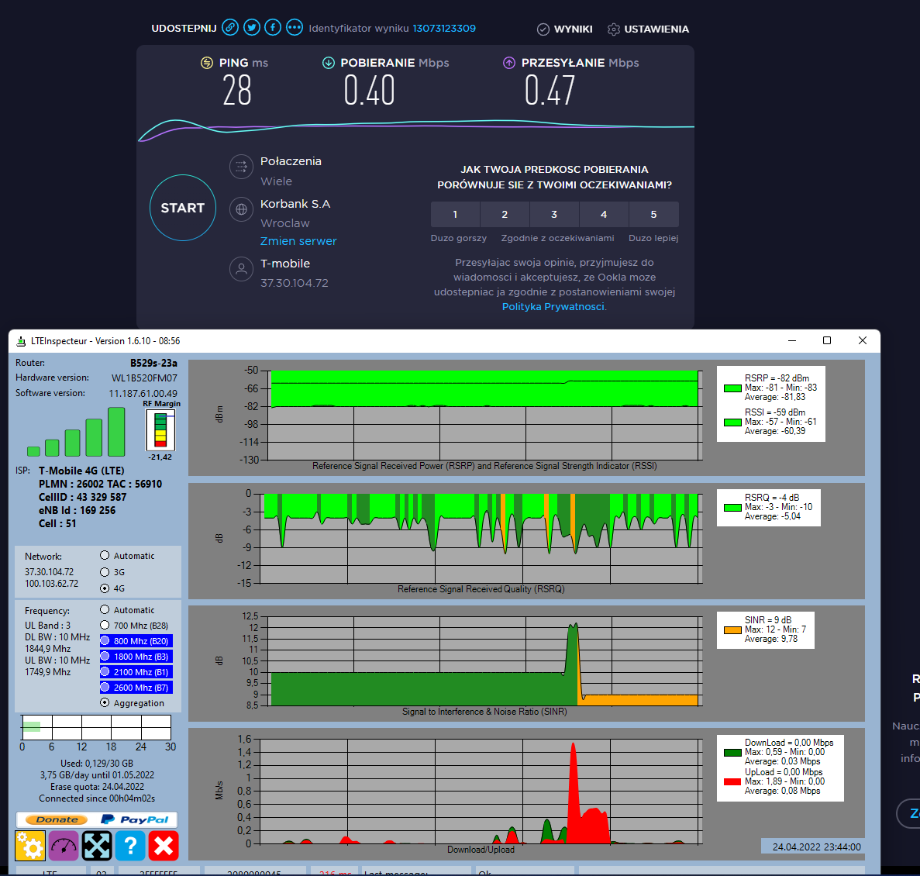Select Automatic network mode radio

click(105, 555)
